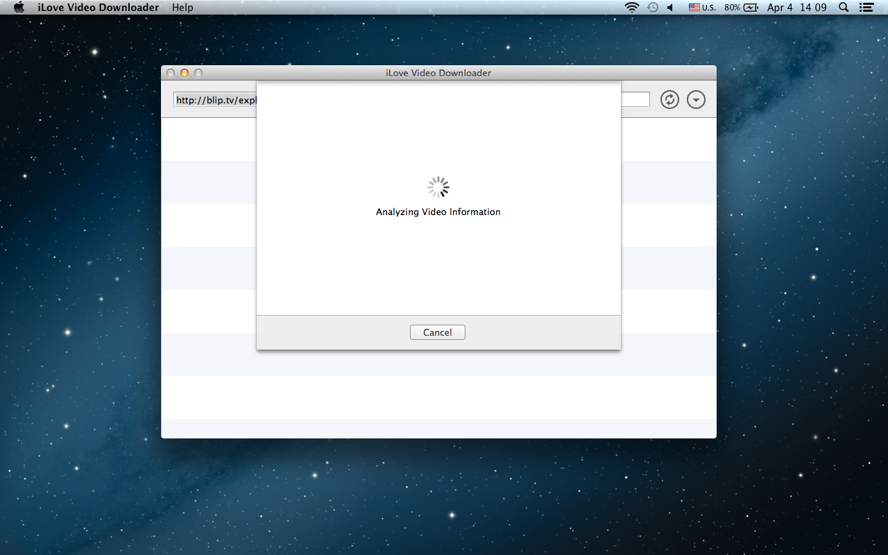Open the Apple menu
888x555 pixels.
point(19,8)
